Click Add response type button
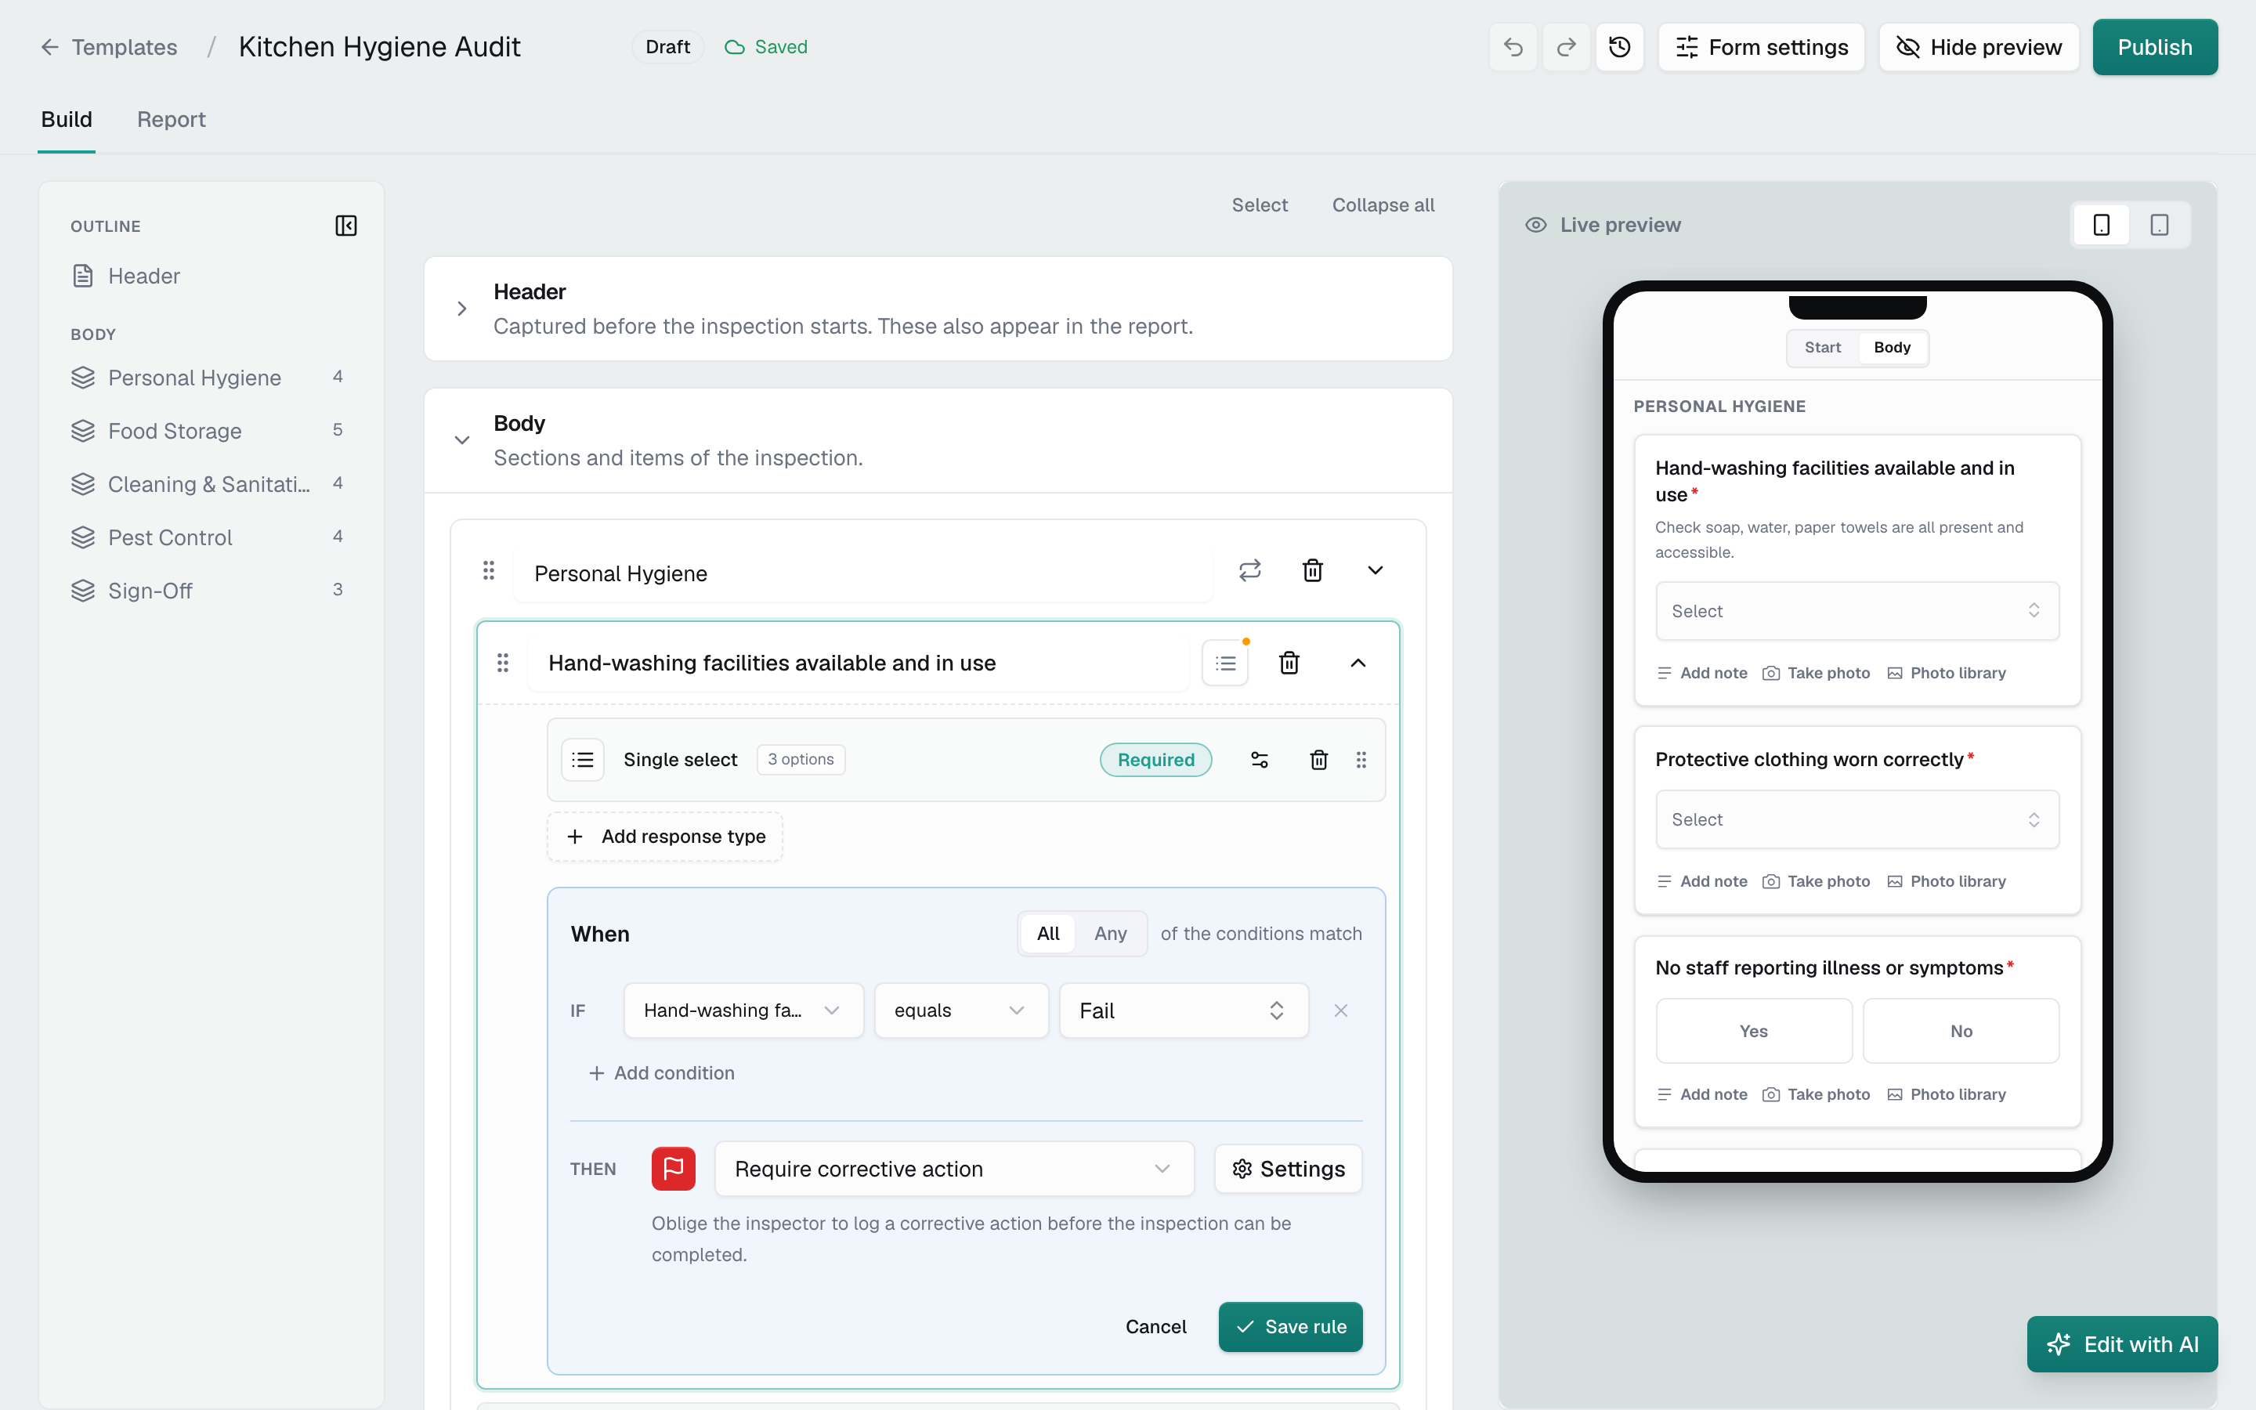This screenshot has height=1410, width=2256. (x=665, y=837)
